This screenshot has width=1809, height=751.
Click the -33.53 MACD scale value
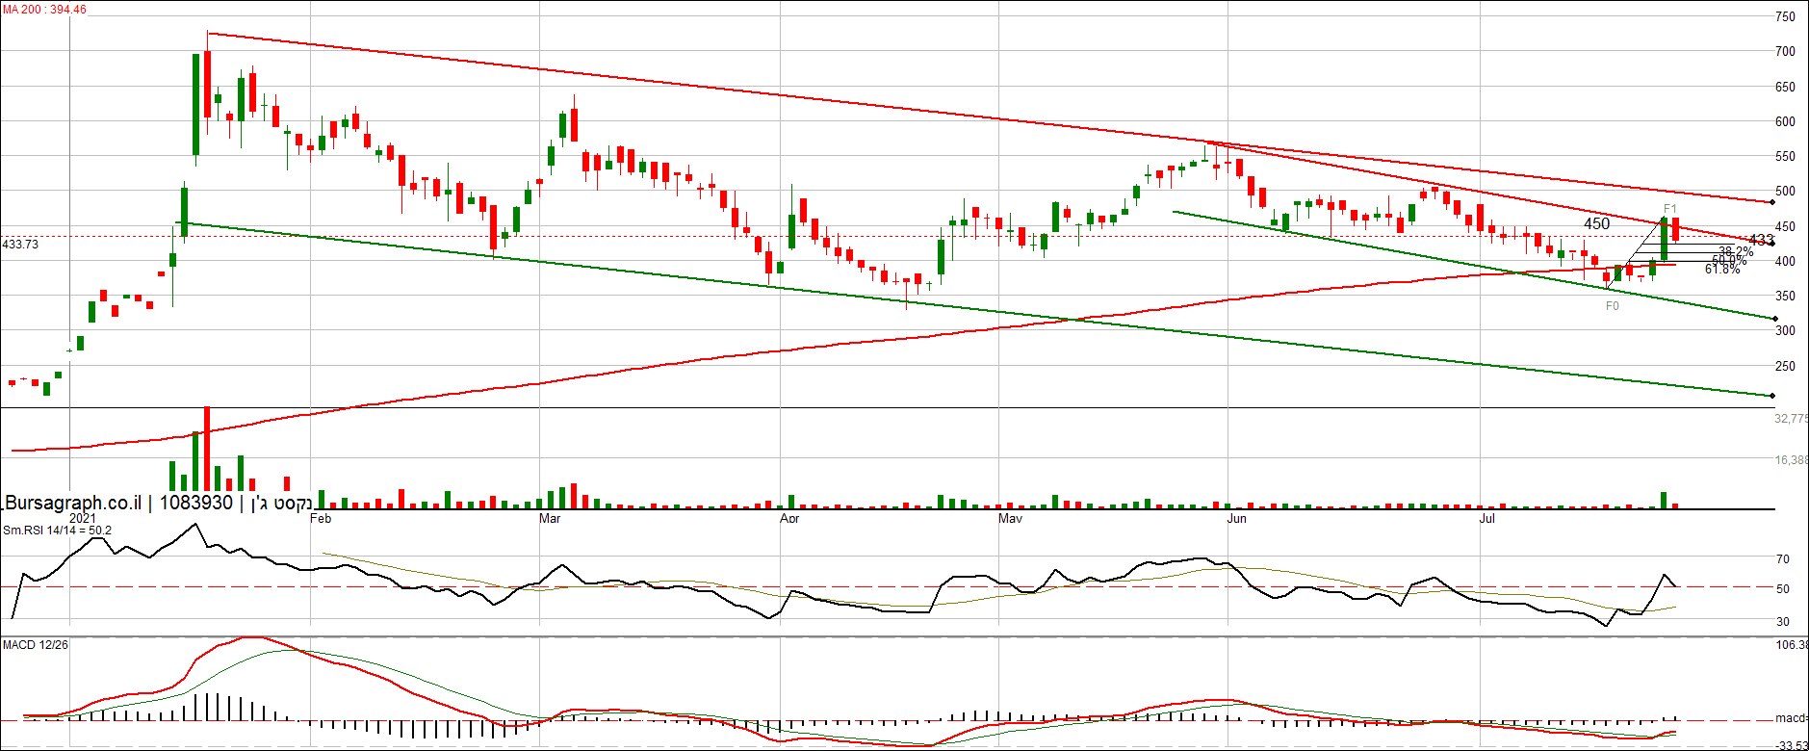point(1792,745)
